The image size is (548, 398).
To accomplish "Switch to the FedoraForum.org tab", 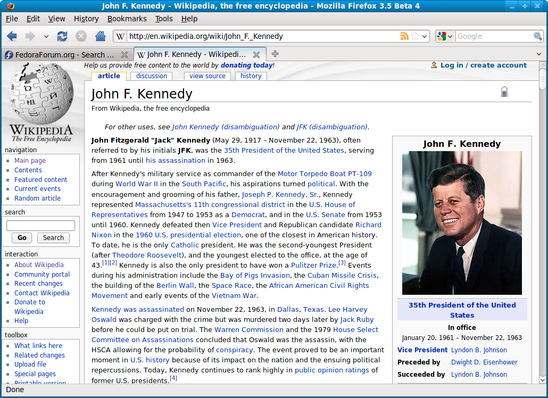I will coord(67,55).
